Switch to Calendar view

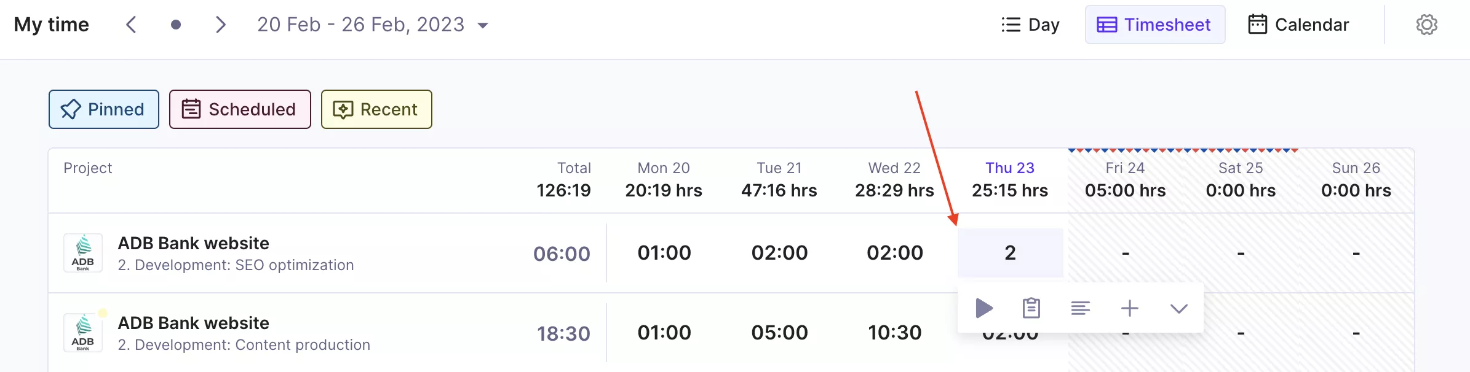pos(1298,25)
